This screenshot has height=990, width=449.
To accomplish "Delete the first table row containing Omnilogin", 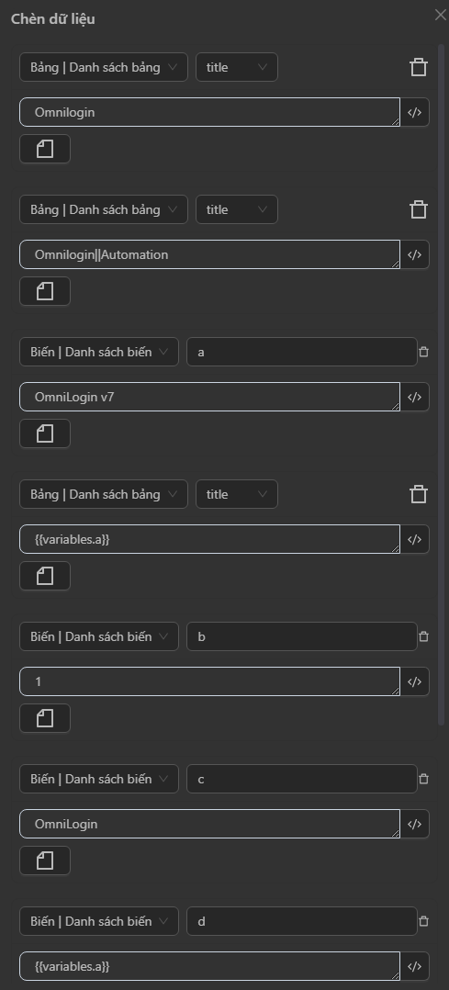I will (x=419, y=67).
